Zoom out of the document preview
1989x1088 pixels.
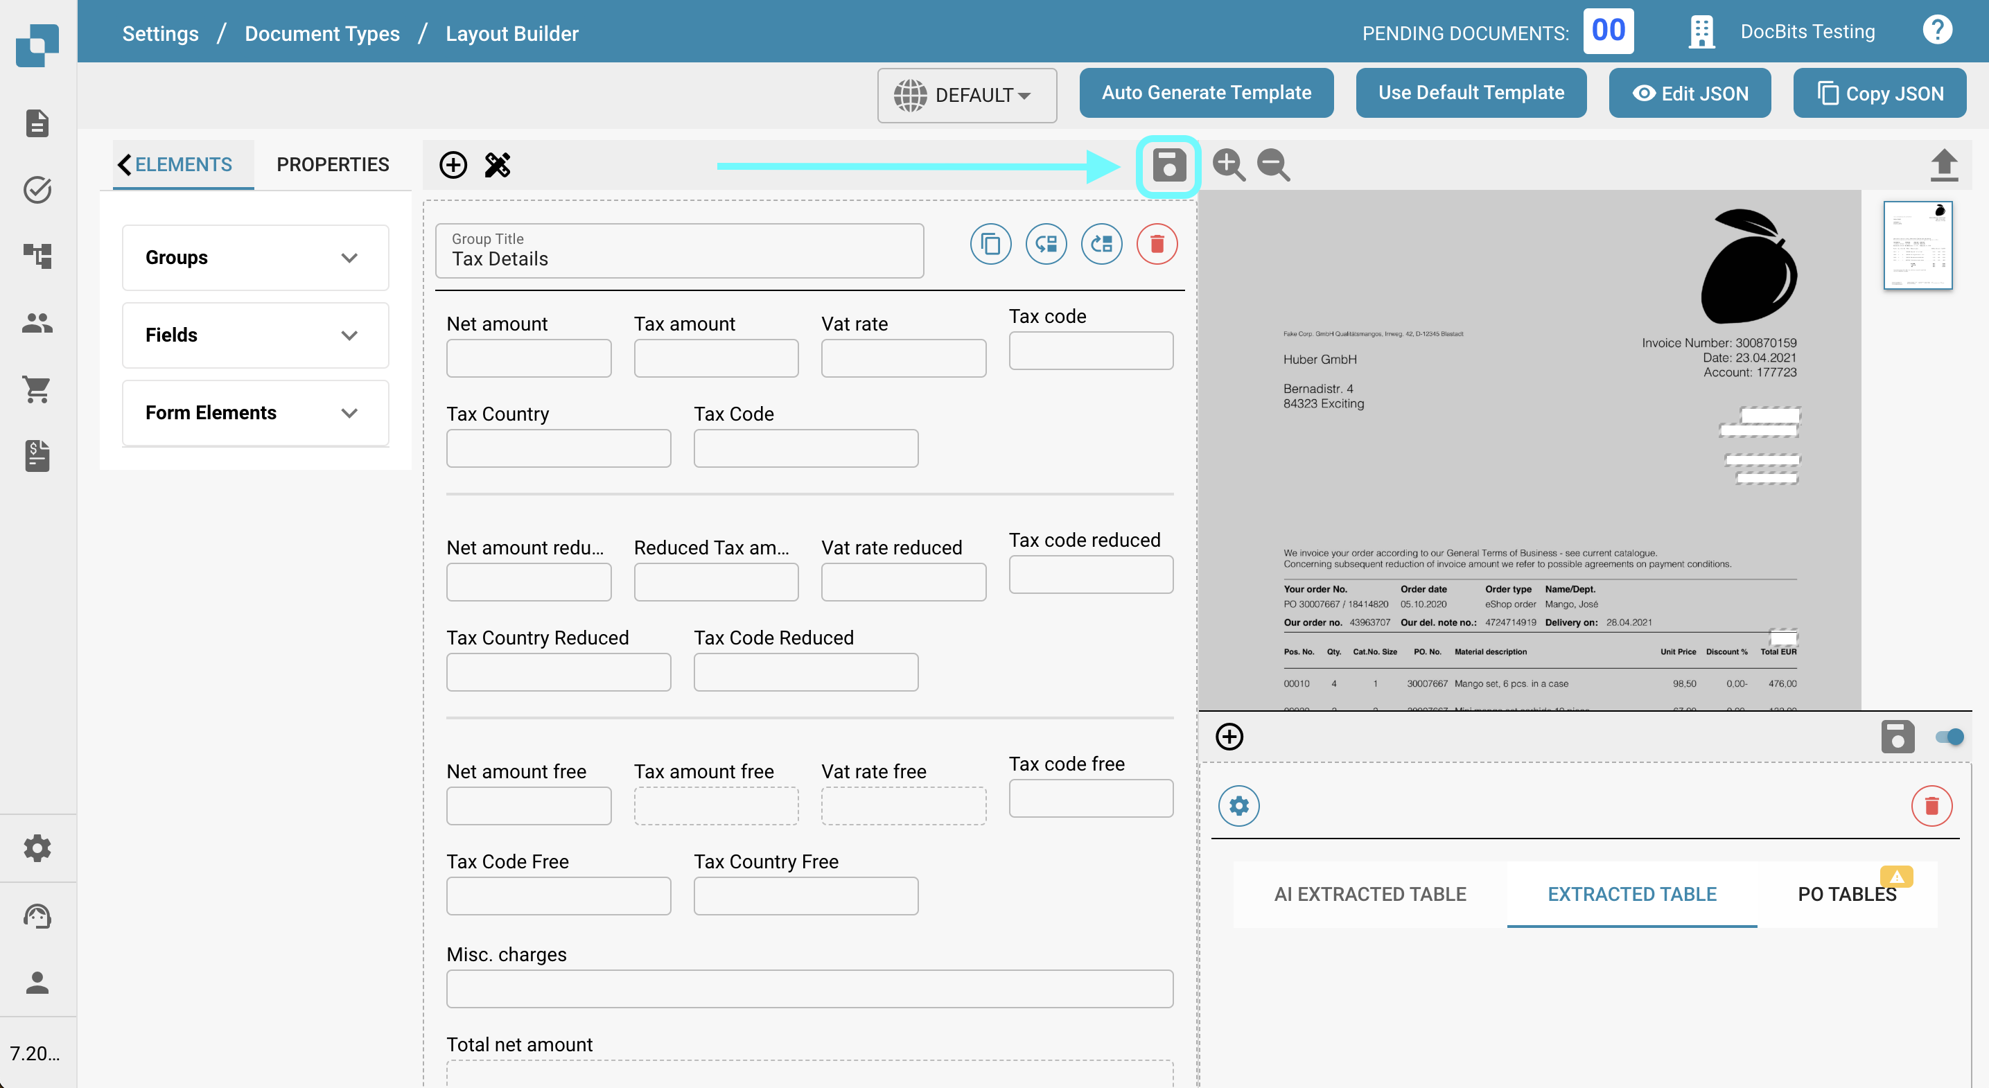[x=1272, y=165]
